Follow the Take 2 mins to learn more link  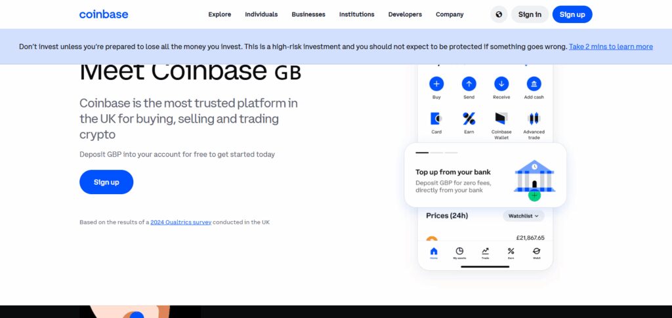pos(611,47)
